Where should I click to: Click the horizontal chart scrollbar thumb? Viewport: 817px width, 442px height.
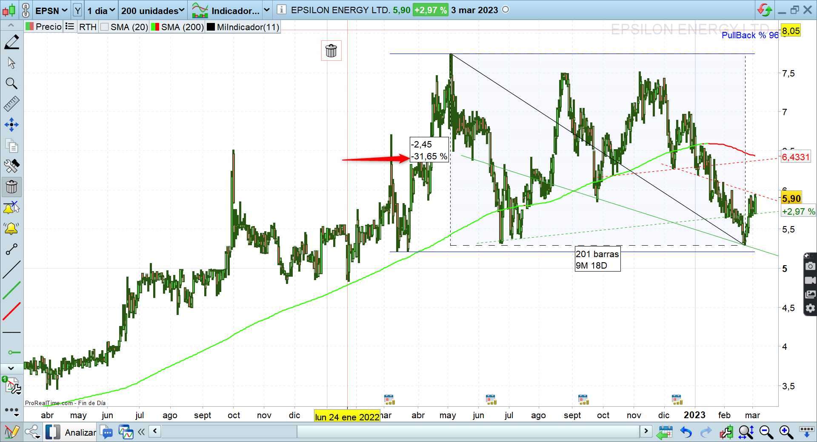coord(468,432)
